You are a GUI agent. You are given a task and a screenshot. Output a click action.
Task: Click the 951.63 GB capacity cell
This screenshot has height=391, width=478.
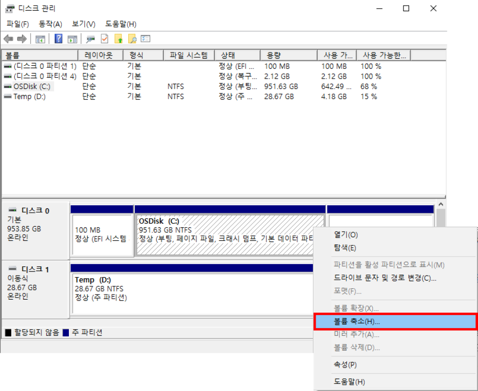[281, 87]
